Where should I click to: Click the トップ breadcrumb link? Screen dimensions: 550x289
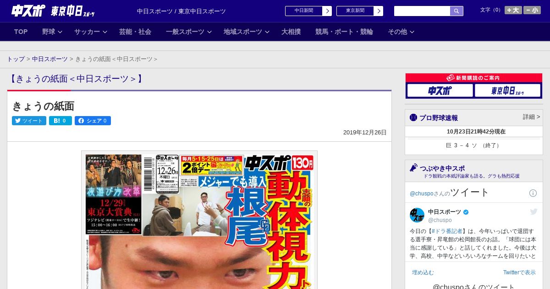pos(16,59)
